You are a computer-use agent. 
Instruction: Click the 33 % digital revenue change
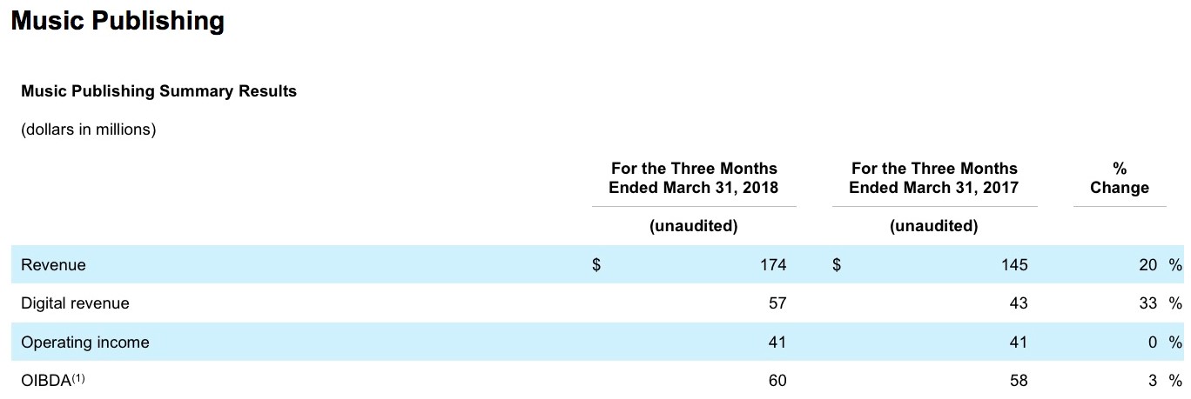1160,303
